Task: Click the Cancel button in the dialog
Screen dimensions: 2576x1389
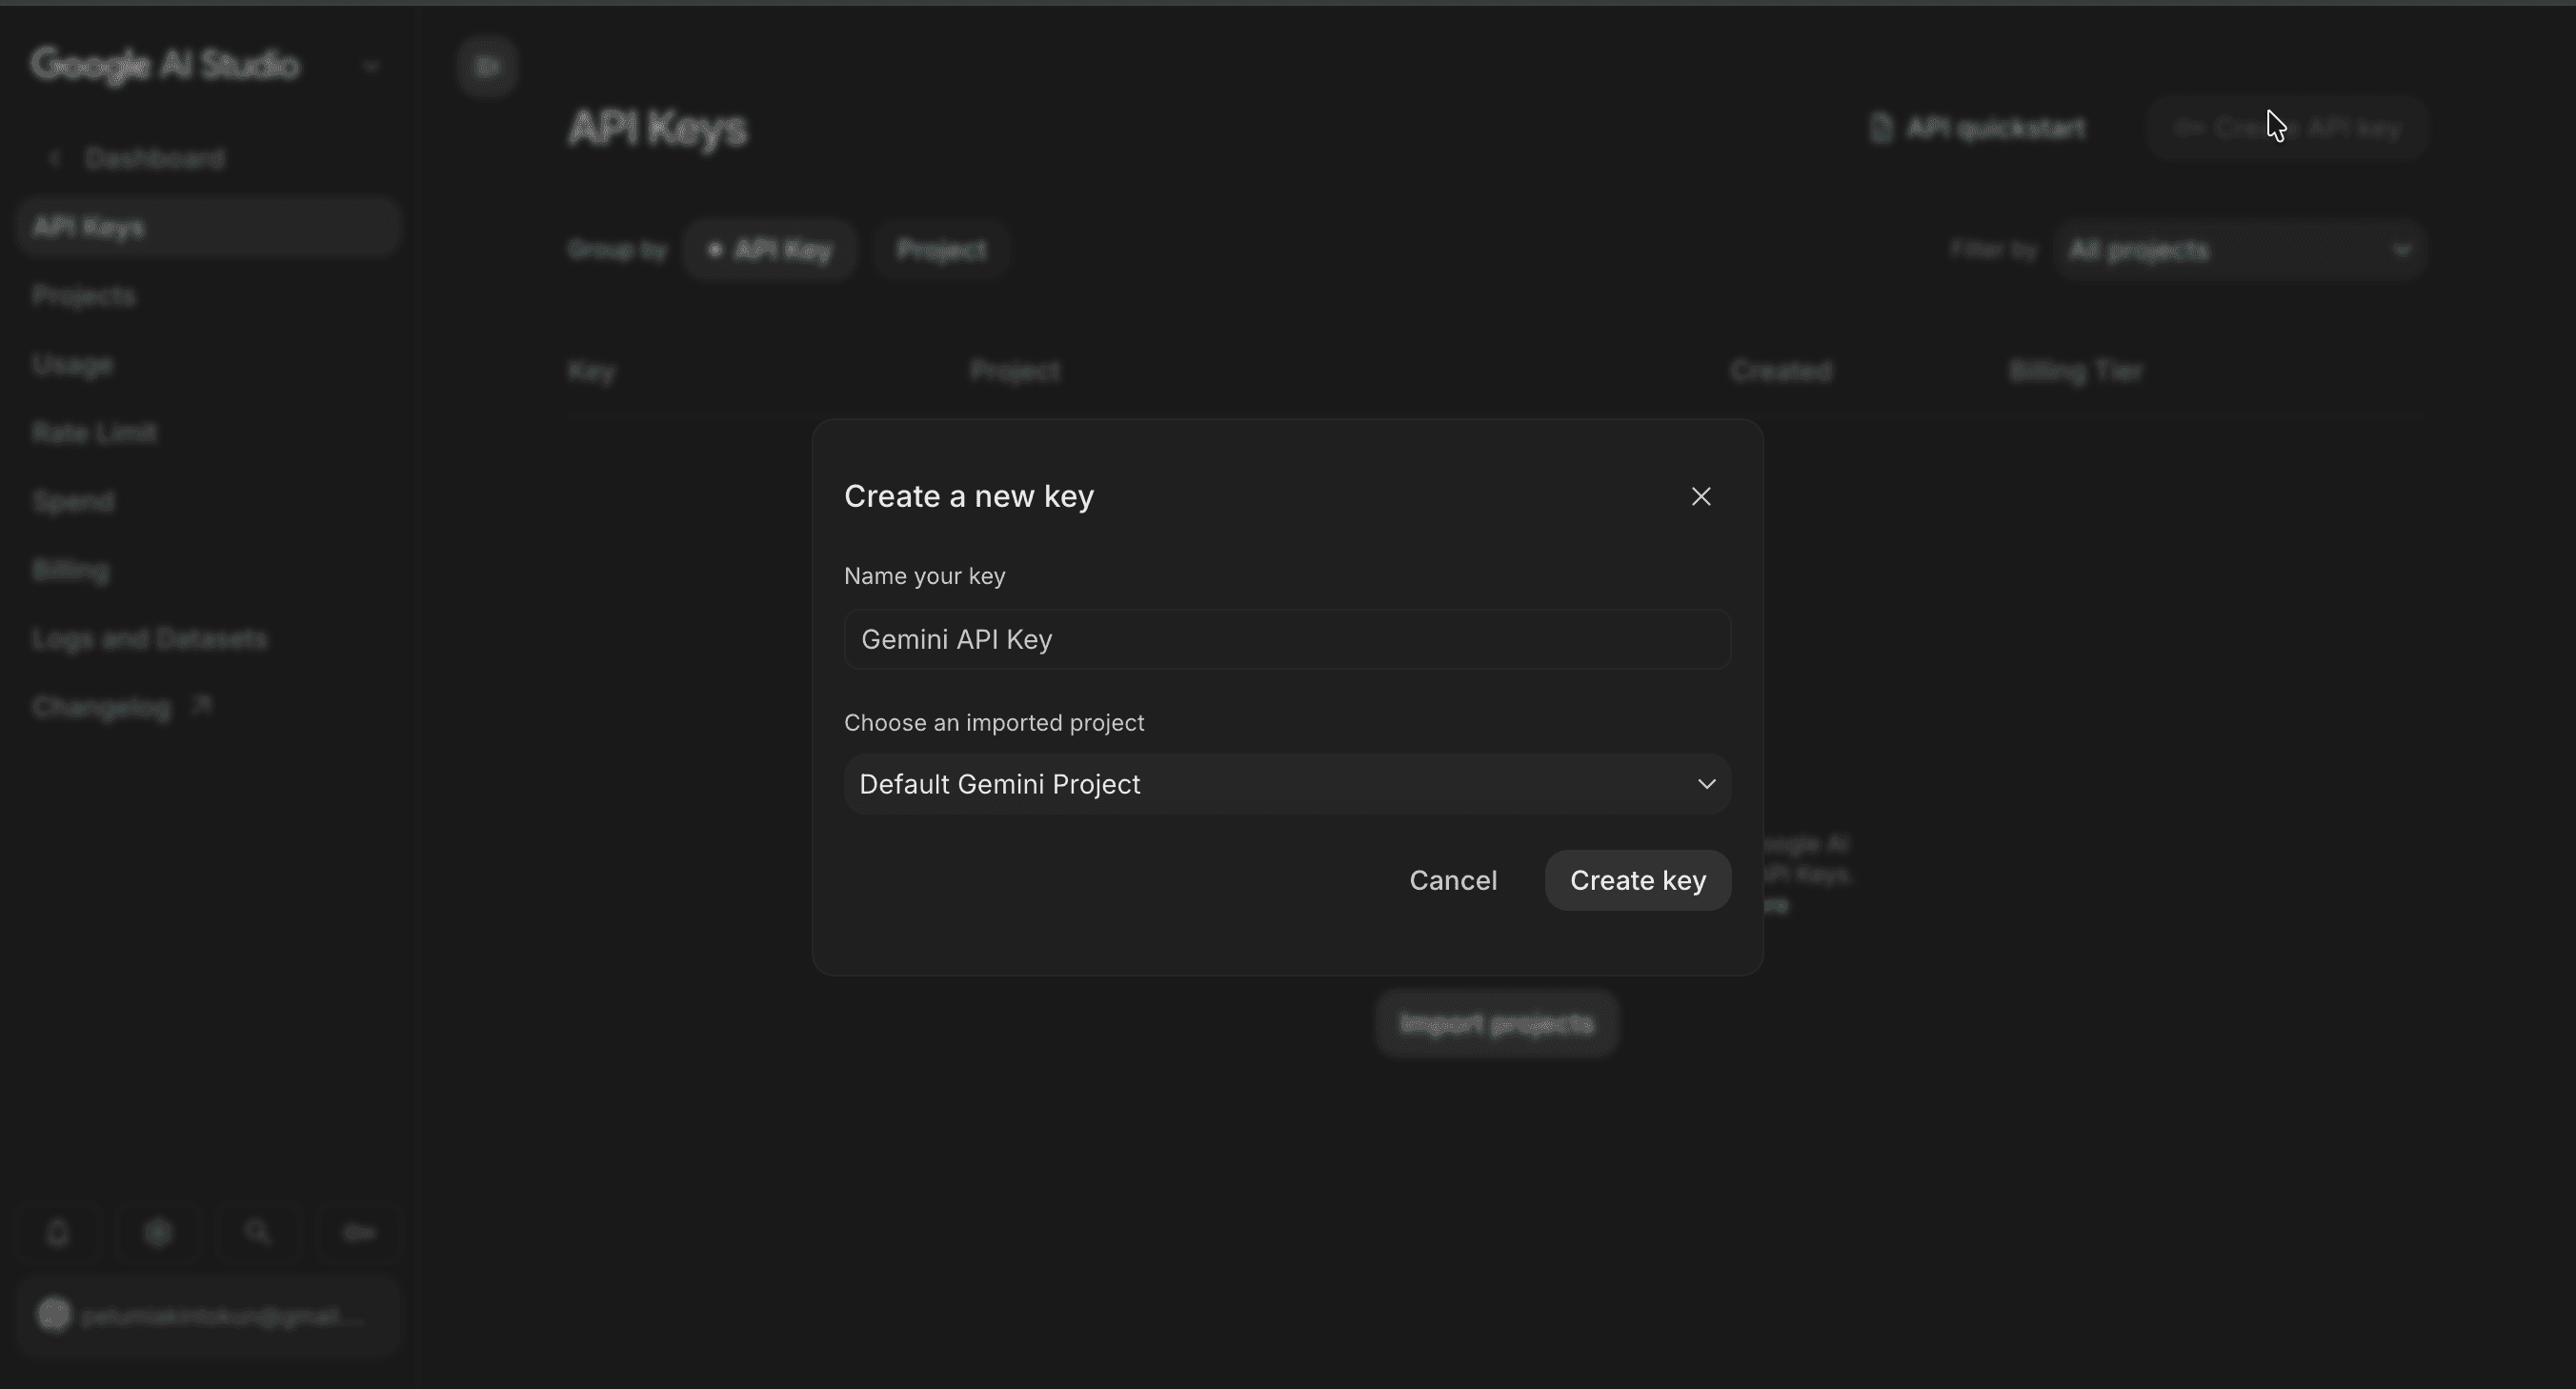Action: 1453,880
